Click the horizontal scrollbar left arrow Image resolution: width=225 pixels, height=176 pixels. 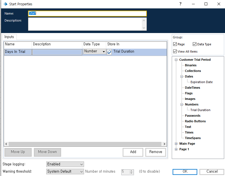coord(6,144)
